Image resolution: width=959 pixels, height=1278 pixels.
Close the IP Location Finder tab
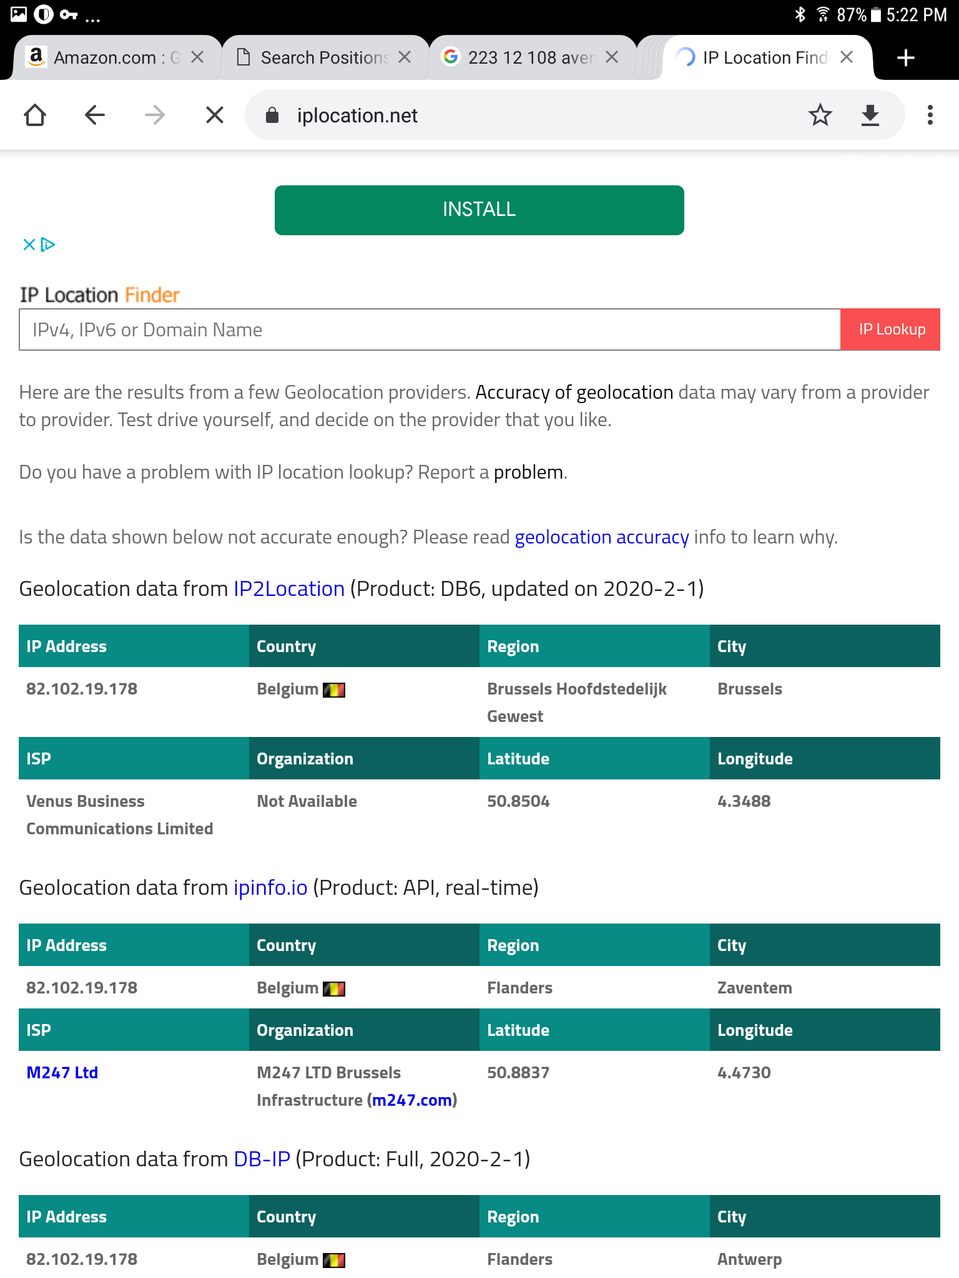pyautogui.click(x=845, y=57)
